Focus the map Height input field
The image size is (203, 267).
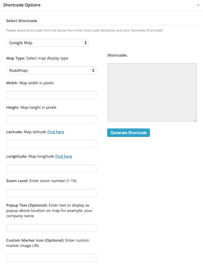(x=51, y=119)
